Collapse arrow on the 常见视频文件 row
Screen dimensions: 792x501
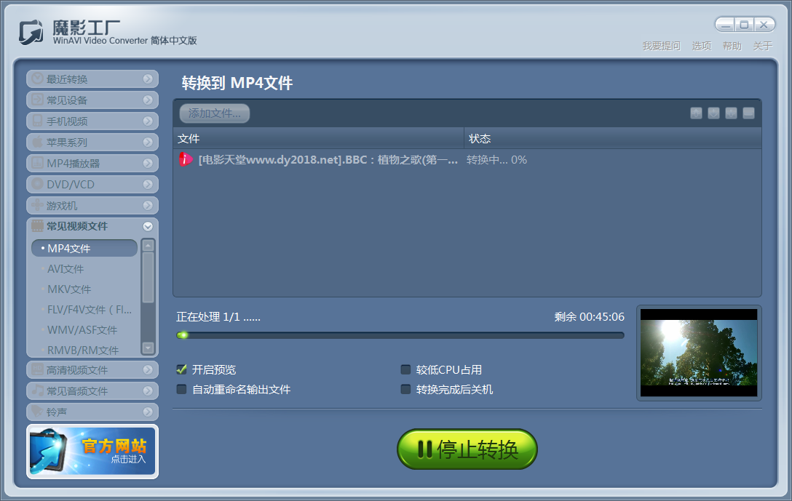tap(148, 226)
